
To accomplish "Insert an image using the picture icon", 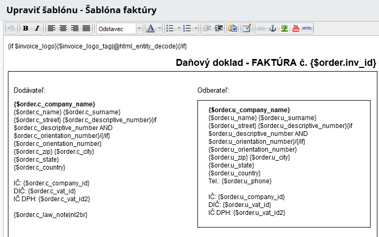I will (x=284, y=28).
